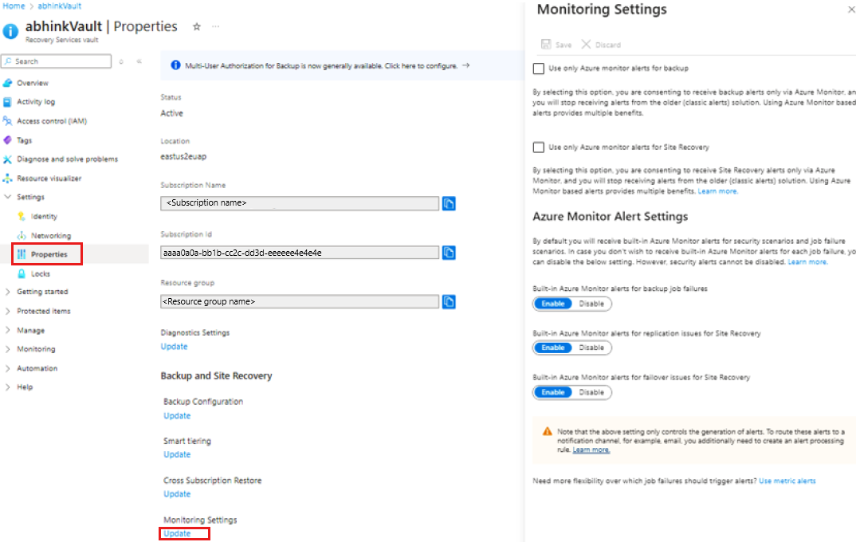Expand the Help section
The image size is (856, 542).
tap(8, 387)
